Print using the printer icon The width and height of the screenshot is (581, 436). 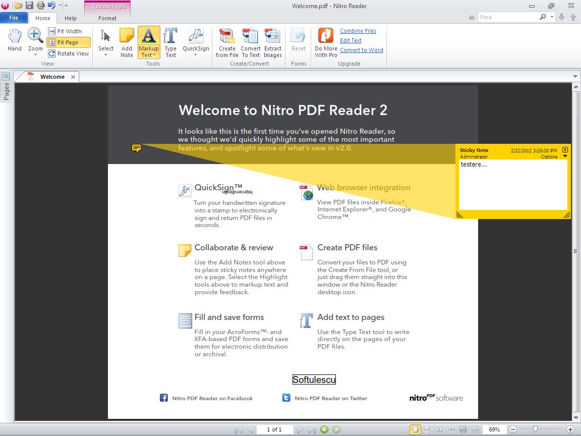pyautogui.click(x=40, y=6)
